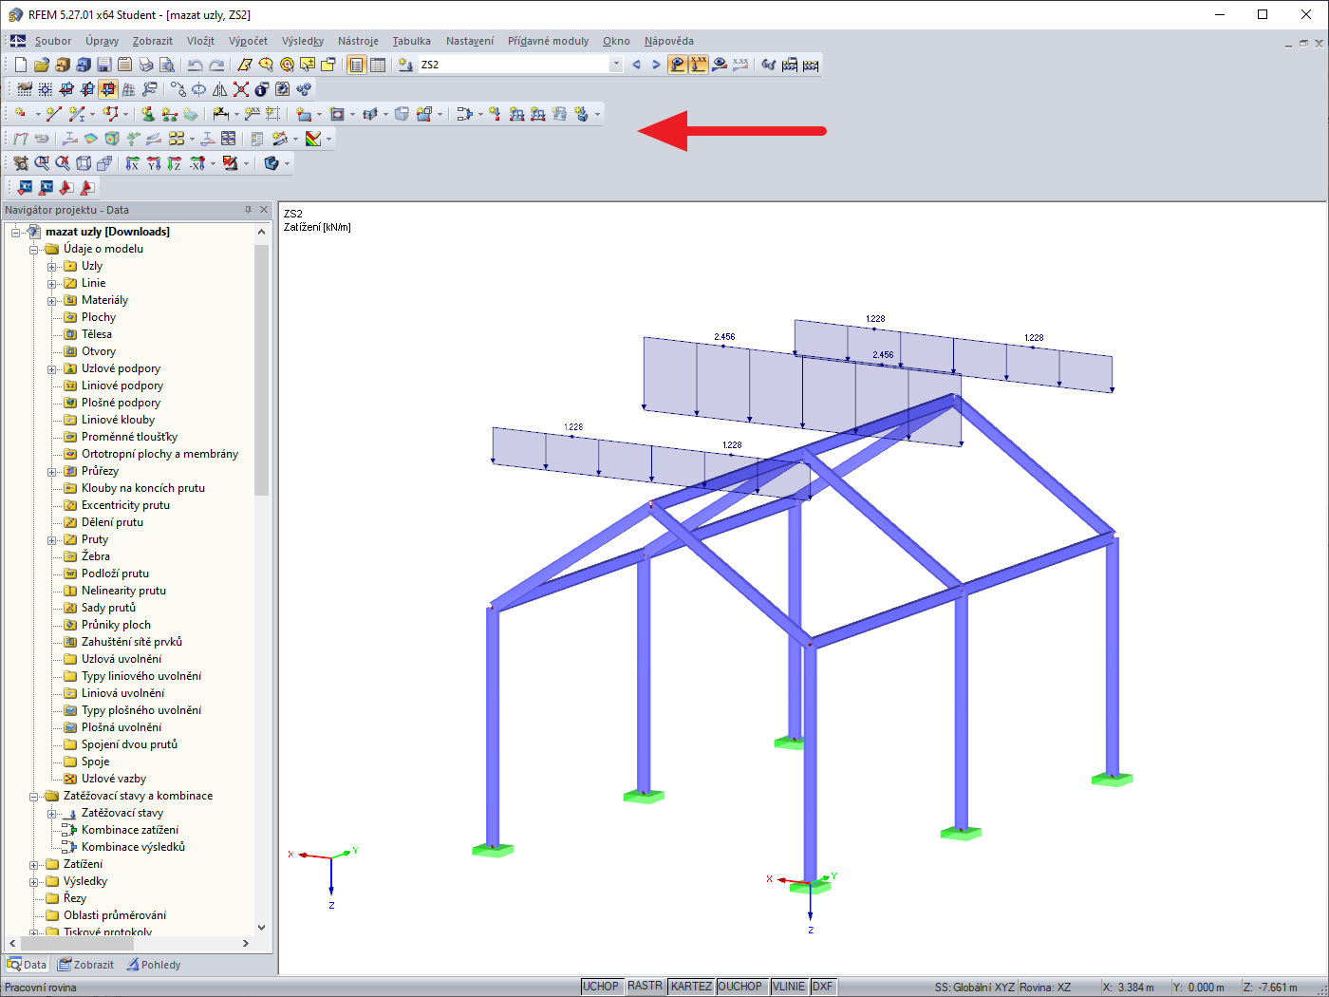Collapse the Údaje o modelu folder
The image size is (1329, 997).
point(34,249)
